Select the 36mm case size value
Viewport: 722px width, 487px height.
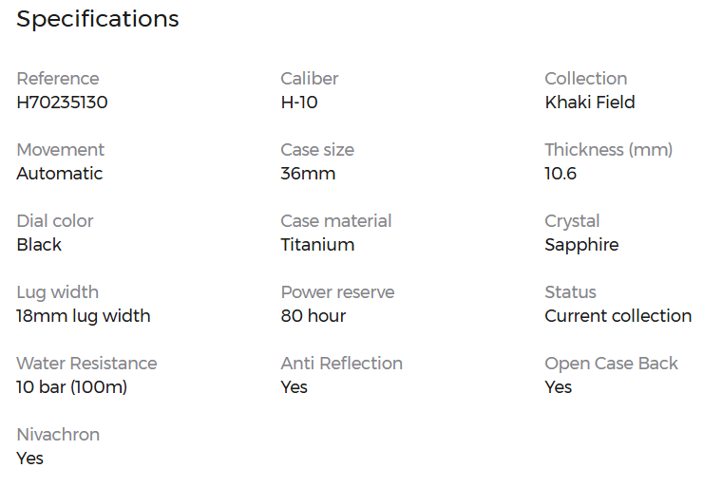[x=308, y=174]
